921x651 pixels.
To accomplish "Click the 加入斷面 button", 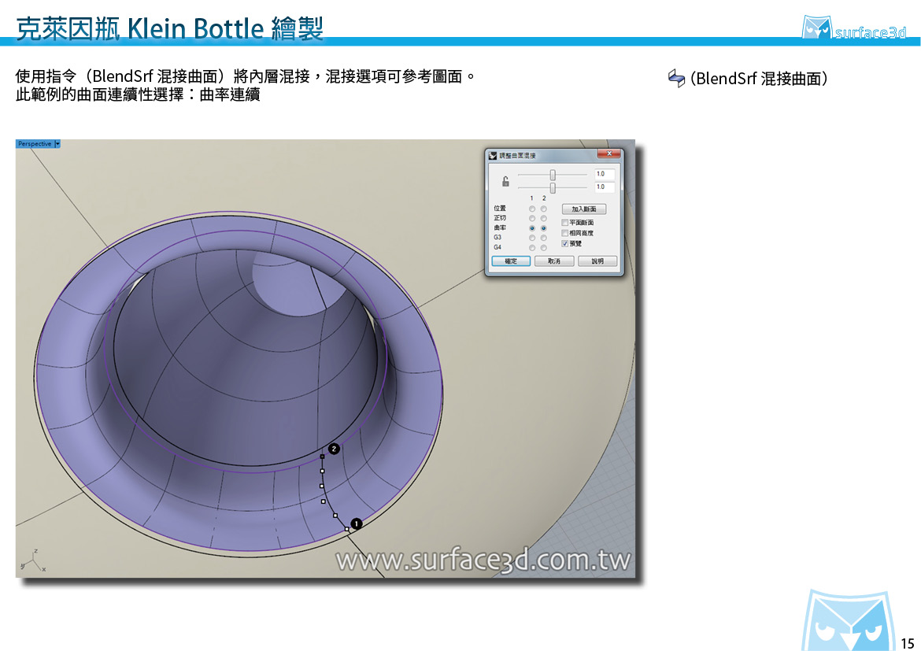I will point(584,209).
